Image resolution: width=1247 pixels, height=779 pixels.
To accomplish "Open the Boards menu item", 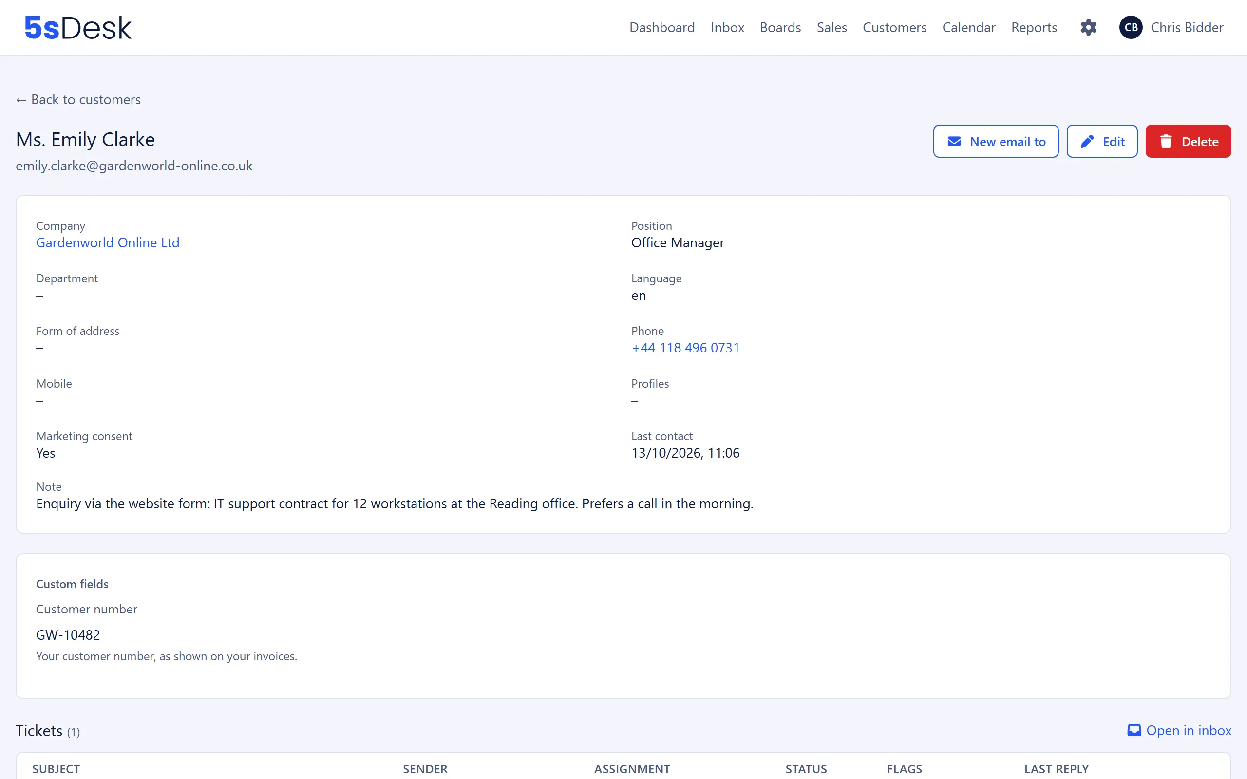I will tap(780, 27).
